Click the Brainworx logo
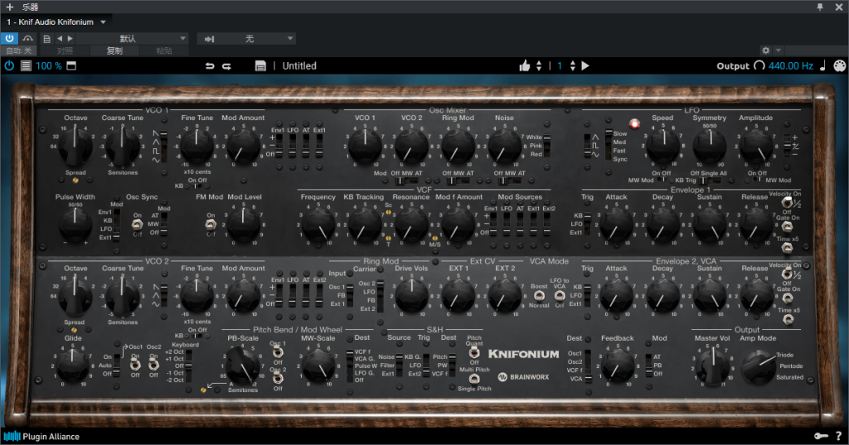Viewport: 849px width, 445px height. pyautogui.click(x=523, y=377)
